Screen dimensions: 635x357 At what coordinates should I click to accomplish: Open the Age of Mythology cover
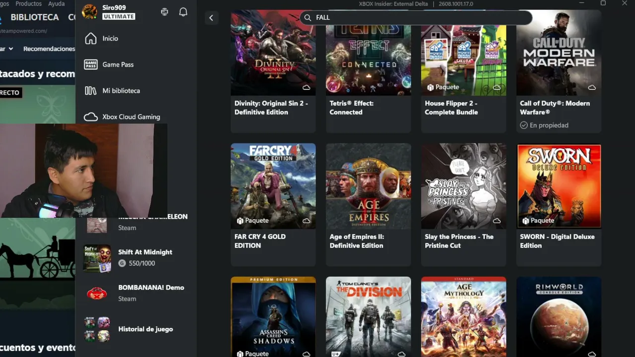tap(463, 317)
